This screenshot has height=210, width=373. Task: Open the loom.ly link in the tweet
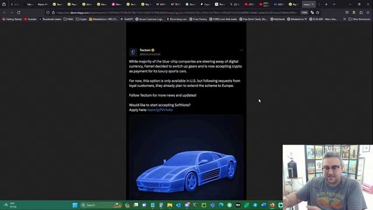160,110
